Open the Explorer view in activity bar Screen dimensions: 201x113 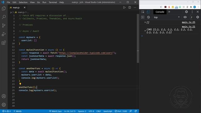click(x=4, y=8)
